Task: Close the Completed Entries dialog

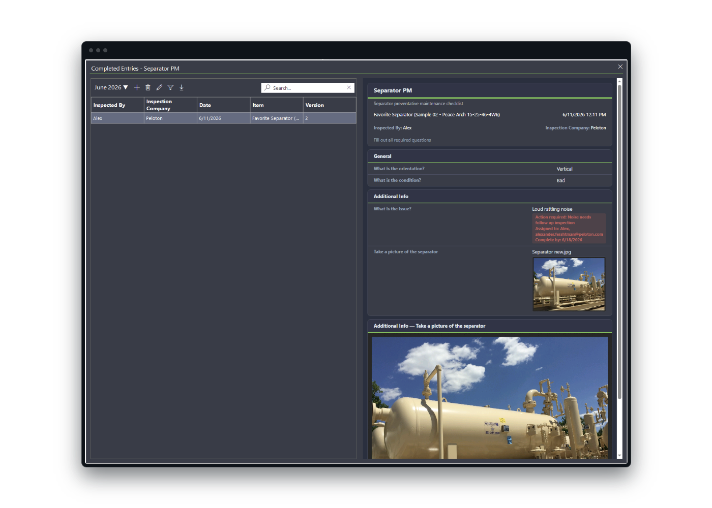Action: click(620, 67)
